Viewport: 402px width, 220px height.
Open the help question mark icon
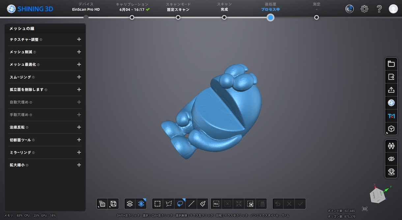[379, 9]
